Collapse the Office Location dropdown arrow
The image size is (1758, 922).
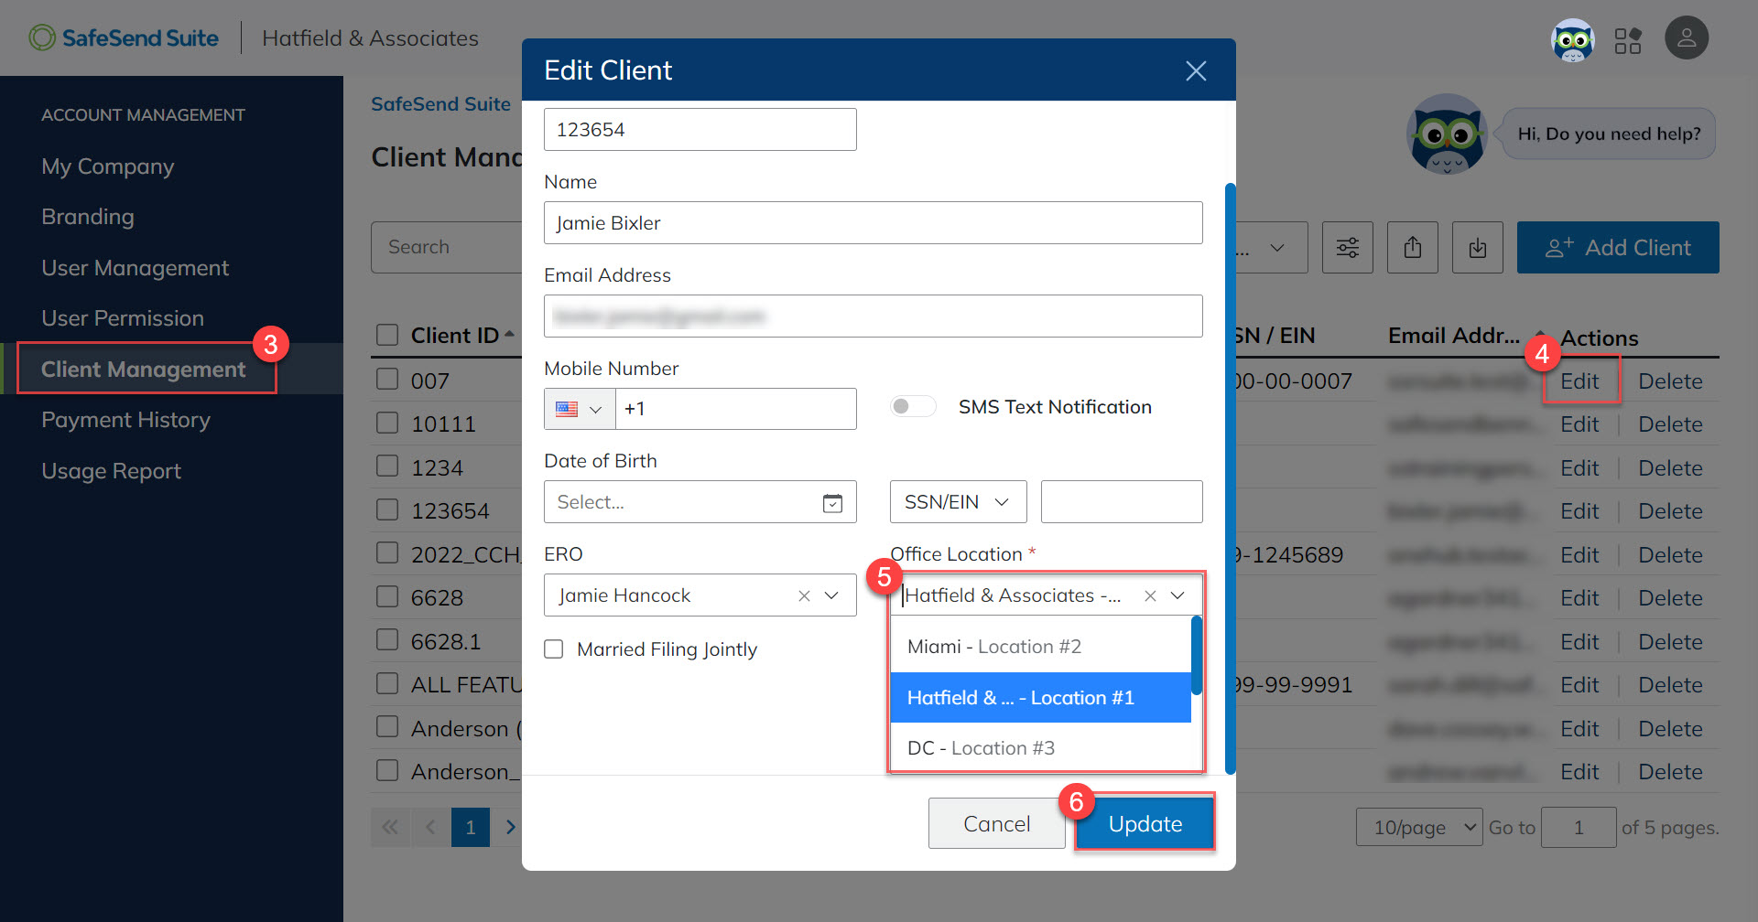1177,596
